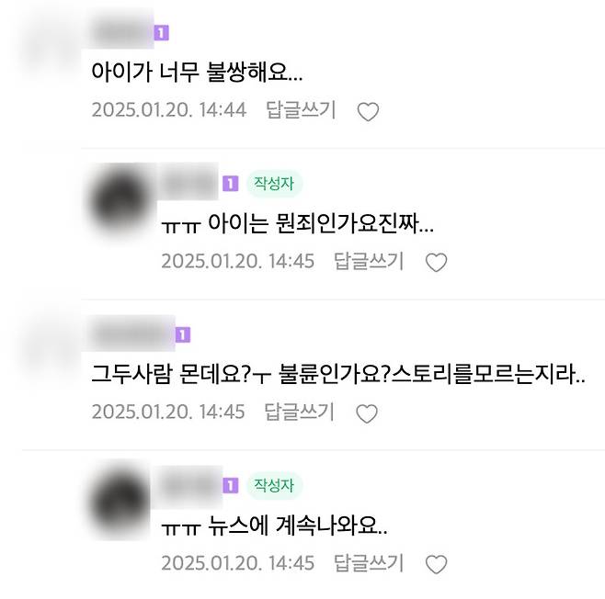Click the 2025.01.20. 14:44 timestamp
This screenshot has height=599, width=605.
(x=169, y=110)
